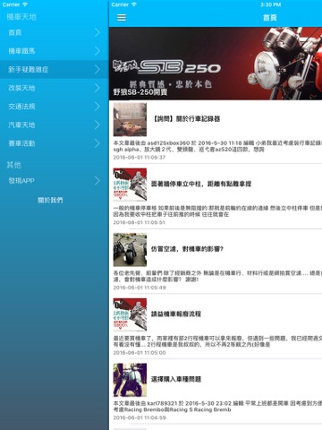Click the 關於我們 link

[50, 200]
